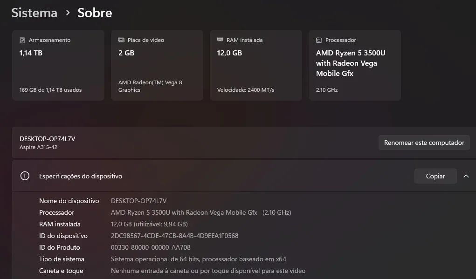Click the Renomear este computador button
Screen dimensions: 476x279
coord(423,143)
